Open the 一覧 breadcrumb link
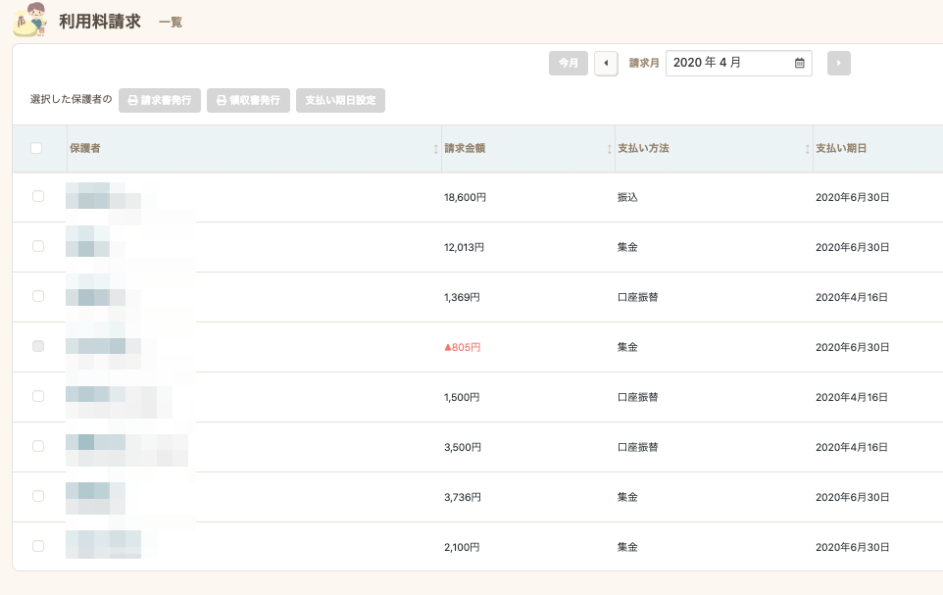 coord(170,23)
